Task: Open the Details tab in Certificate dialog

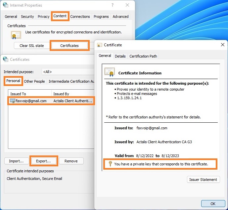Action: point(120,56)
